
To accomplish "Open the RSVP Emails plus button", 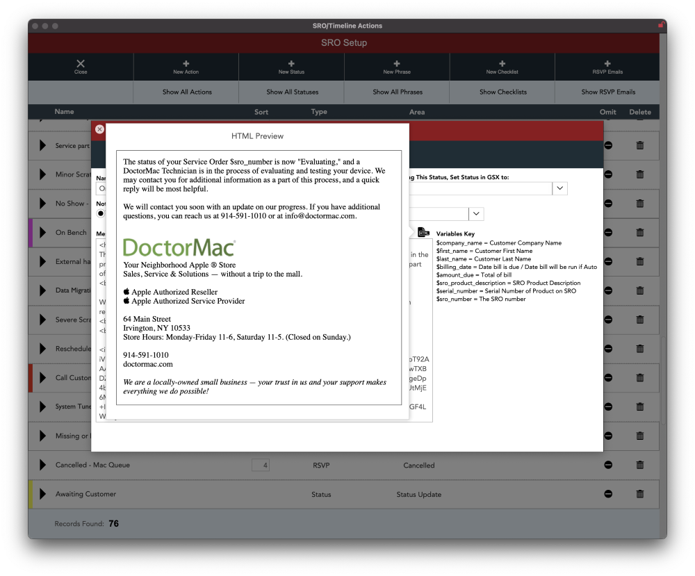I will pyautogui.click(x=607, y=63).
